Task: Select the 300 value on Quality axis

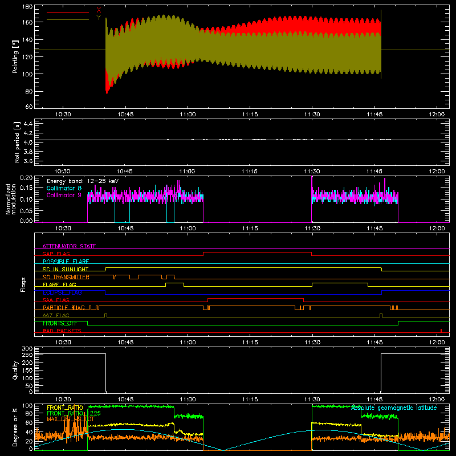Action: click(27, 349)
